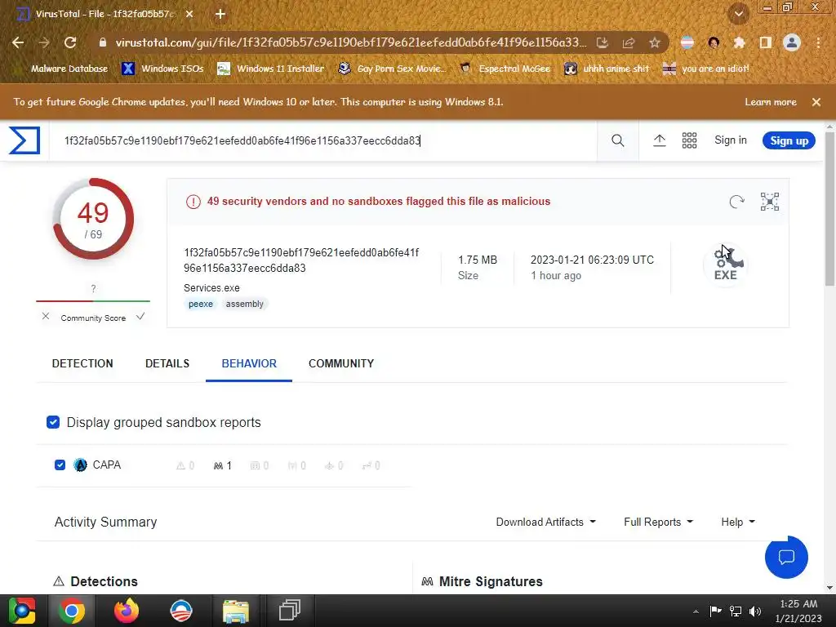Click the share page icon in address bar
836x627 pixels.
pos(629,42)
